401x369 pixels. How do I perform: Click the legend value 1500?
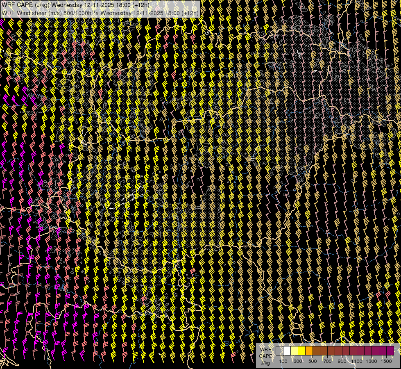(386, 361)
